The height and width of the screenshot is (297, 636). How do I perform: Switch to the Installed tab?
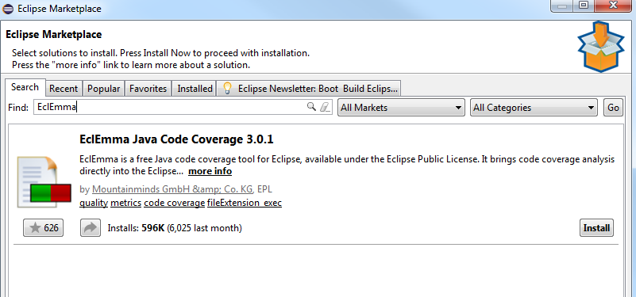(195, 88)
